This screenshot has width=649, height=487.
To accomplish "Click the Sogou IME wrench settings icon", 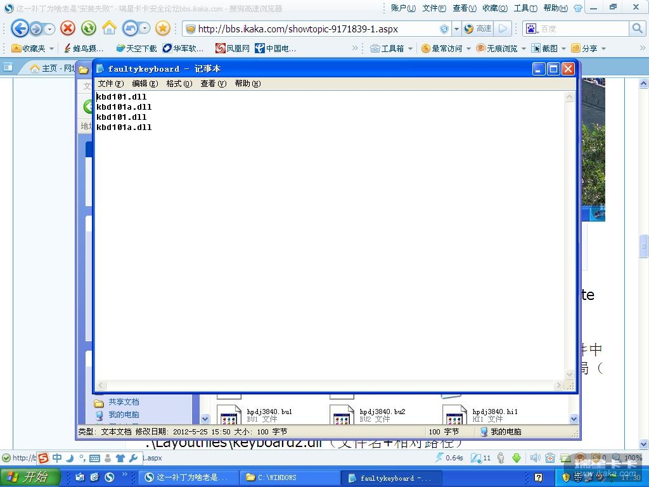I will (x=133, y=458).
